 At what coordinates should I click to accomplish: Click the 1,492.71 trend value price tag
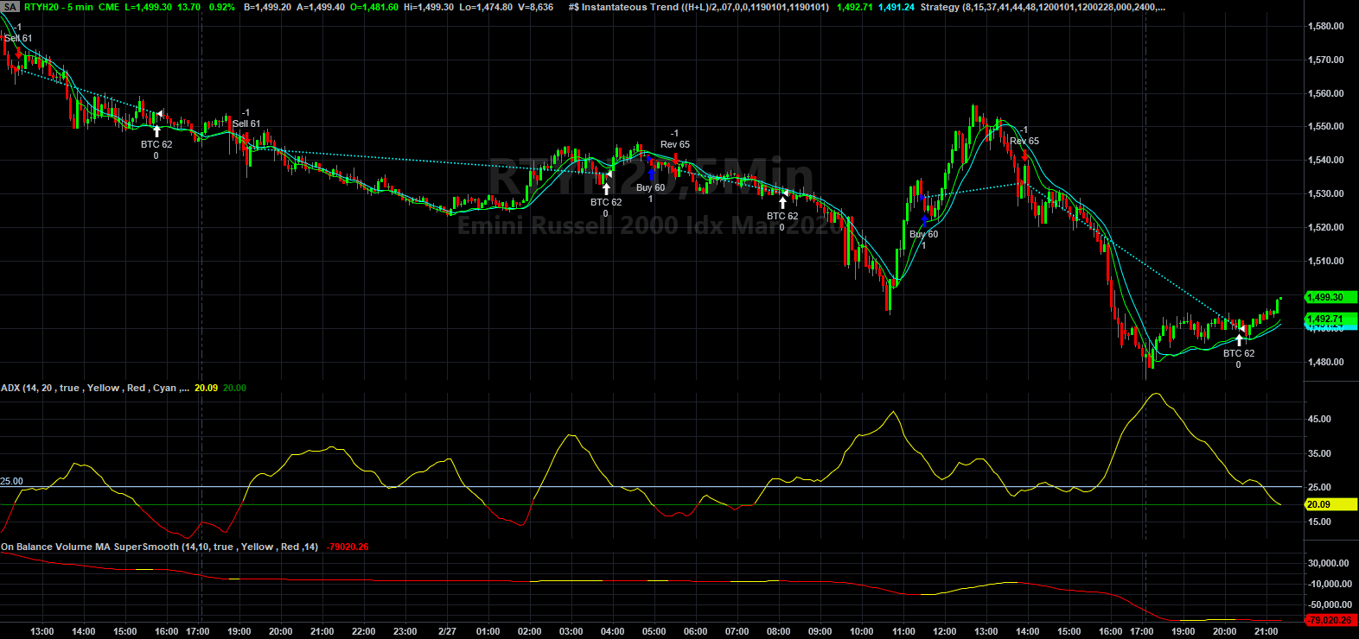point(1330,319)
